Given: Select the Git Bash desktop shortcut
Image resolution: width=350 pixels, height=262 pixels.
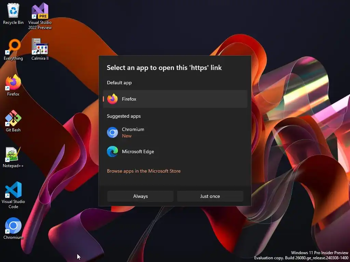Looking at the screenshot, I should point(13,121).
